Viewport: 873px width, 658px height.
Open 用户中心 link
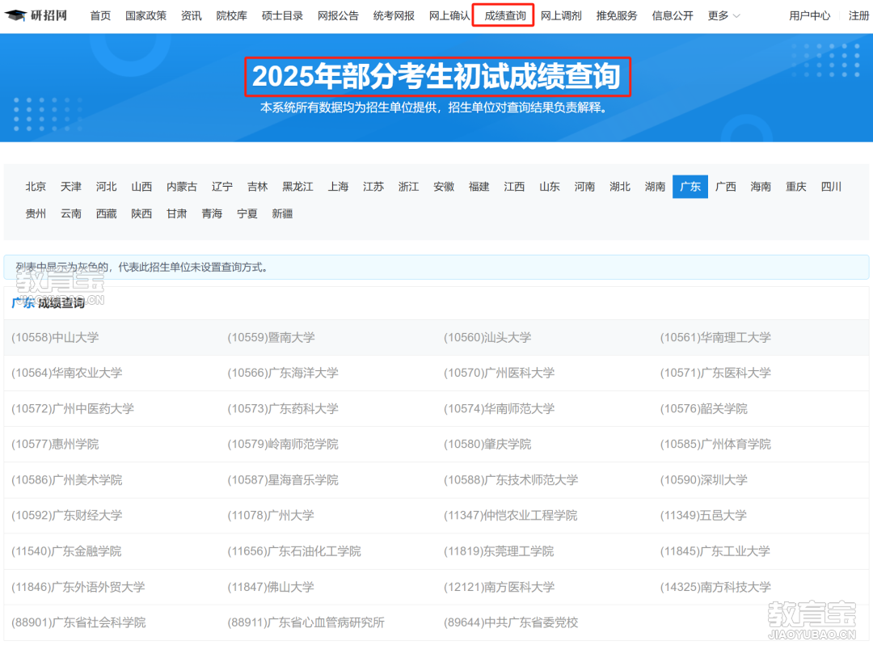(809, 15)
